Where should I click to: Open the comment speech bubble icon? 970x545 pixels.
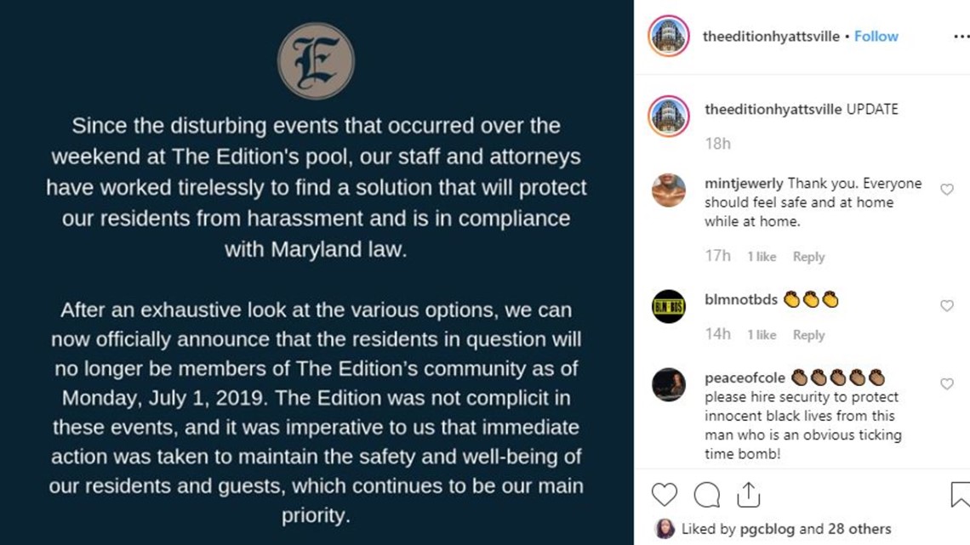pos(706,494)
